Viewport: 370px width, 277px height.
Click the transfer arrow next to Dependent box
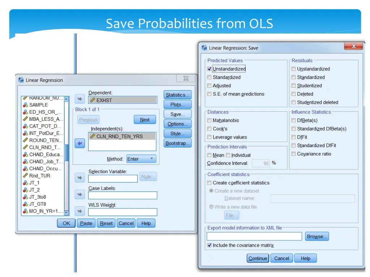point(79,98)
